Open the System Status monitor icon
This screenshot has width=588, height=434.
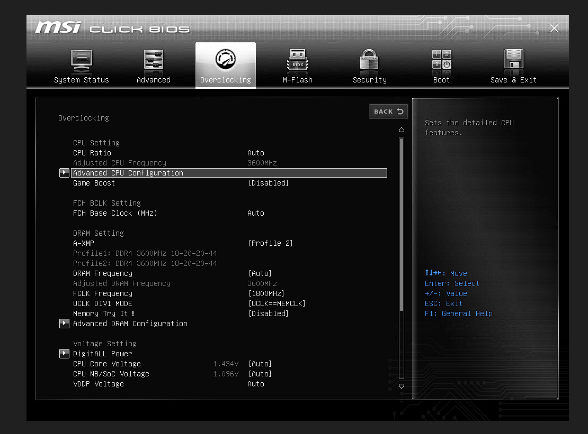coord(82,60)
